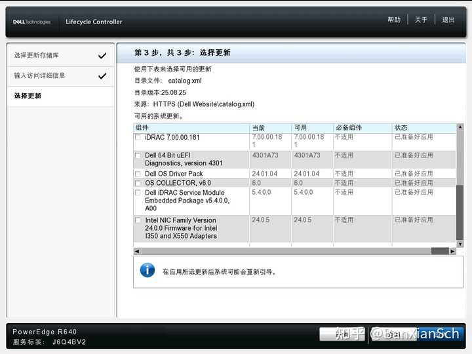The width and height of the screenshot is (472, 354).
Task: Click the horizontal scroll left arrow
Action: coord(136,251)
